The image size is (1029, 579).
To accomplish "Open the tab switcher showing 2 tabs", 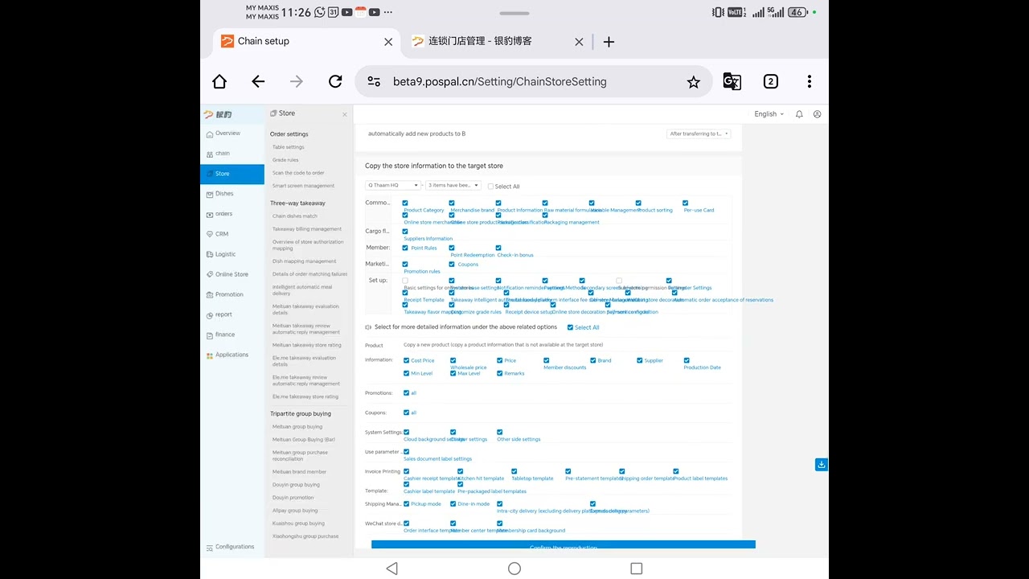I will pyautogui.click(x=771, y=81).
